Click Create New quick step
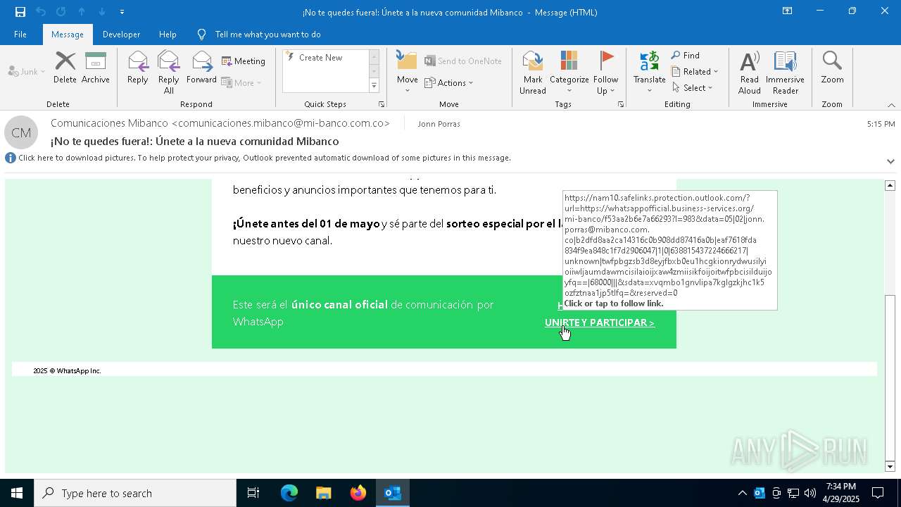 click(320, 58)
